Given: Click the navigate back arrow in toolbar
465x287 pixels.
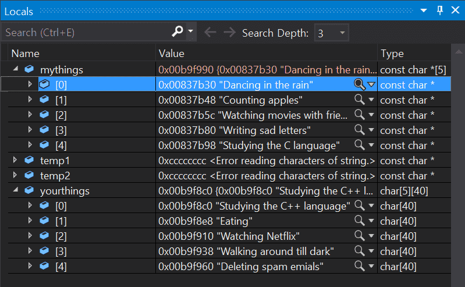Looking at the screenshot, I should 210,33.
